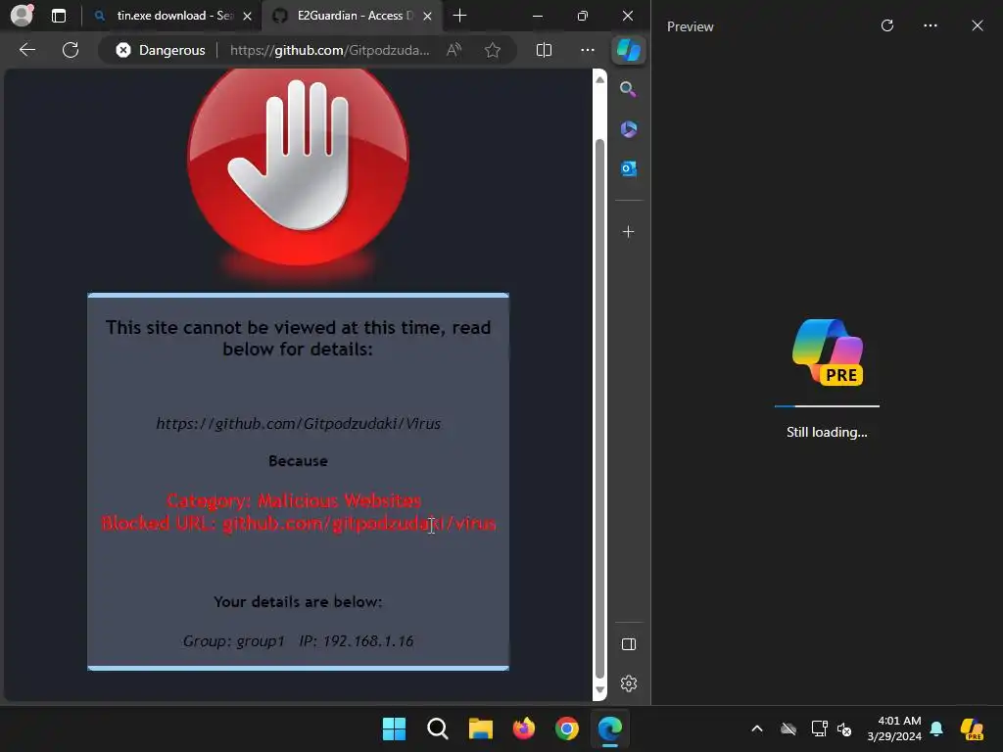Click the Because heading text

pos(298,460)
